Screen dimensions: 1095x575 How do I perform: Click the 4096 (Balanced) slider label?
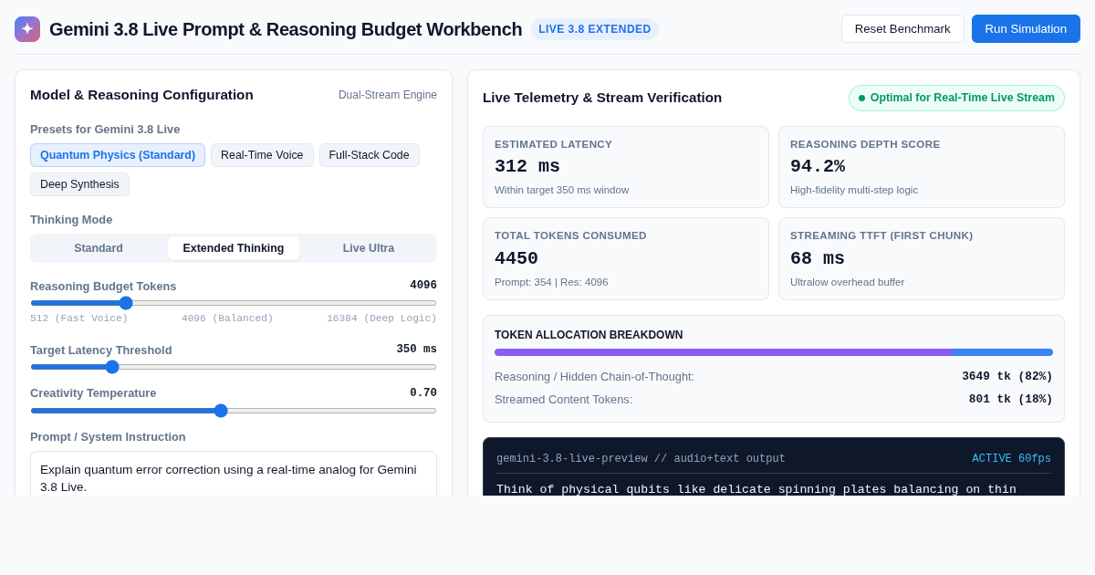pos(227,319)
